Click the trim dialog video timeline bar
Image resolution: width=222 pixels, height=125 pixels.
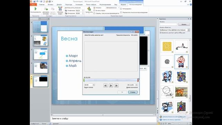click(x=111, y=80)
